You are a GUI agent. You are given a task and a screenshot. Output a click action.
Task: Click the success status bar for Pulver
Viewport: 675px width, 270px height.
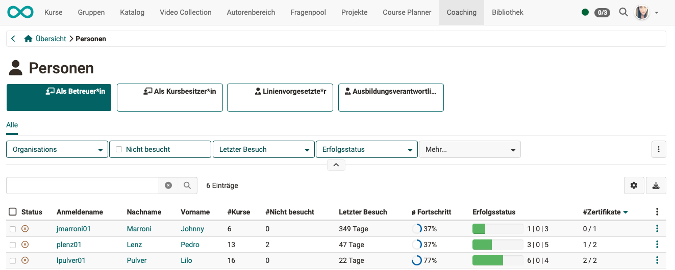497,260
